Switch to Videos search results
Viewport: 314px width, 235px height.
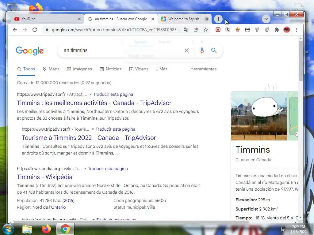pos(139,69)
